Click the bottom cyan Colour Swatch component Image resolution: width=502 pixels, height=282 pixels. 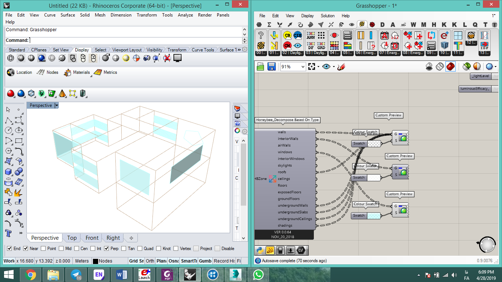coord(366,216)
